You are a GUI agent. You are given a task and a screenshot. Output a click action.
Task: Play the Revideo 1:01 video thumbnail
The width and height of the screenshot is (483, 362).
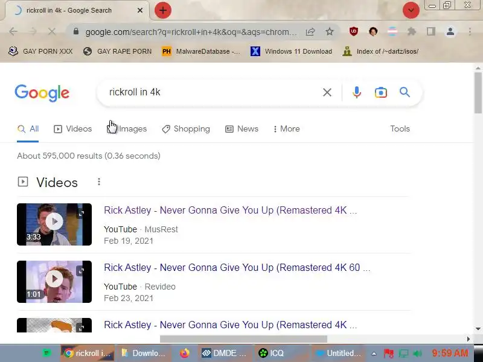coord(54,282)
